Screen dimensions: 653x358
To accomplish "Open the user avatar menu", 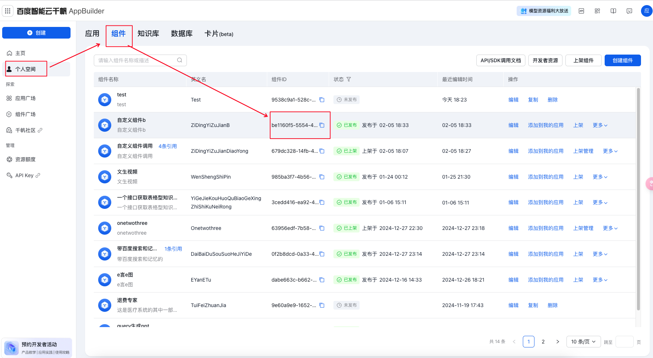I will tap(646, 11).
